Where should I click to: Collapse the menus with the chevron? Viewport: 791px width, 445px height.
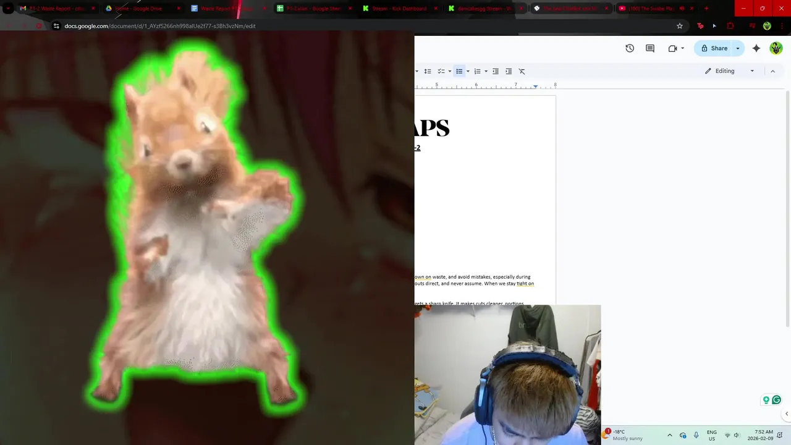coord(772,71)
